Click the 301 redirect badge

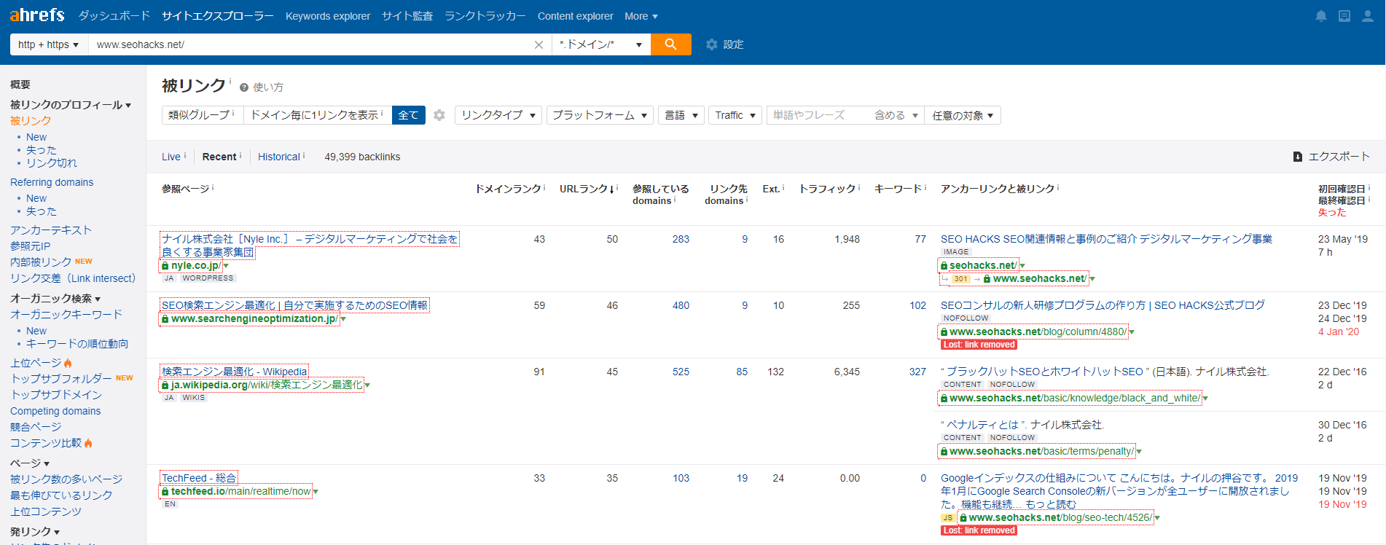(x=961, y=279)
